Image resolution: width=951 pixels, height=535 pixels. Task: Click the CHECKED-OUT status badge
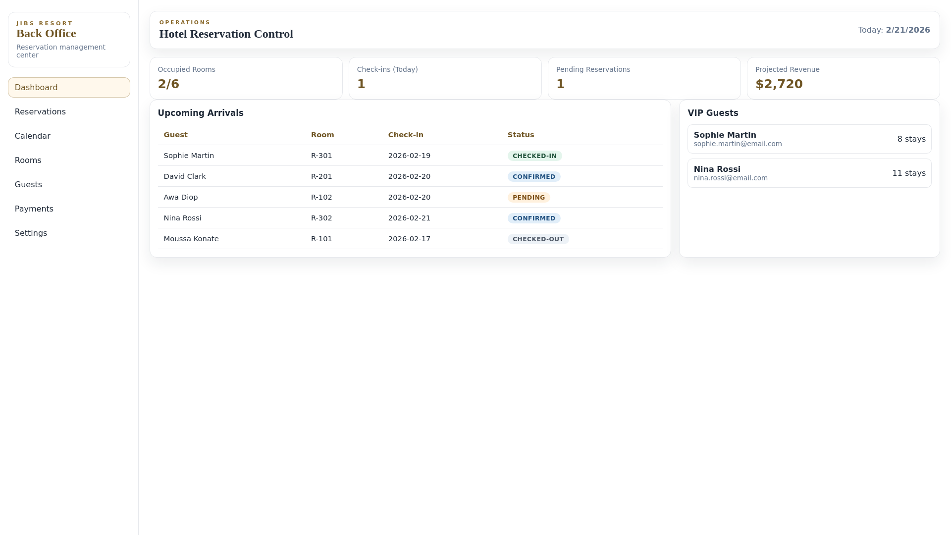[x=538, y=239]
